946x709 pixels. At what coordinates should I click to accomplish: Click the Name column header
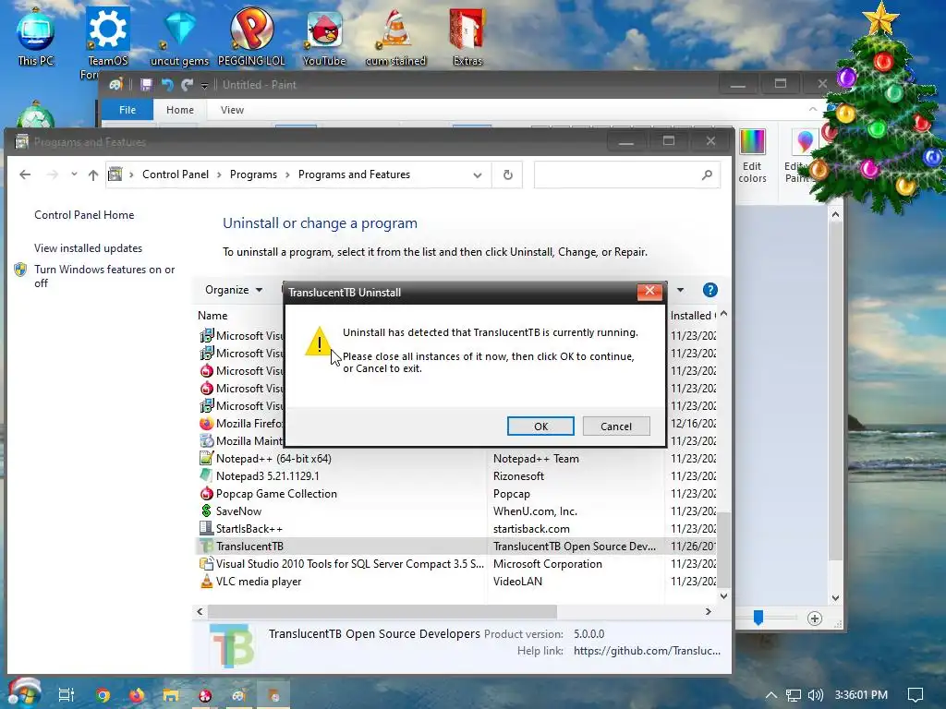tap(213, 316)
